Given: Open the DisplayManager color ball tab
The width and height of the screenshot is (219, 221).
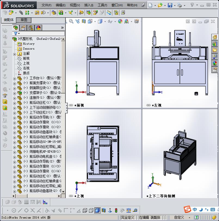Looking at the screenshot, I should tap(38, 28).
